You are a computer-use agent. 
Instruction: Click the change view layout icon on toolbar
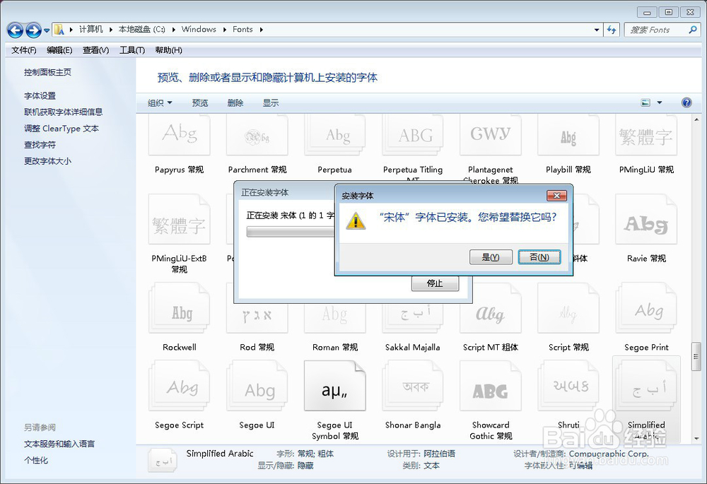pyautogui.click(x=645, y=102)
